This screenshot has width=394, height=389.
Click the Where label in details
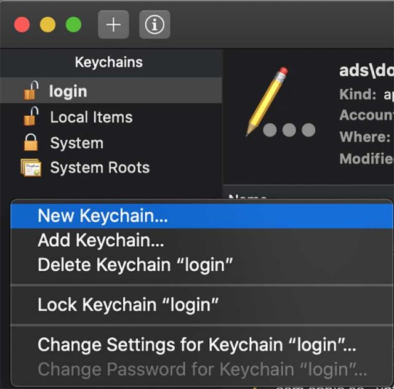[x=365, y=137]
